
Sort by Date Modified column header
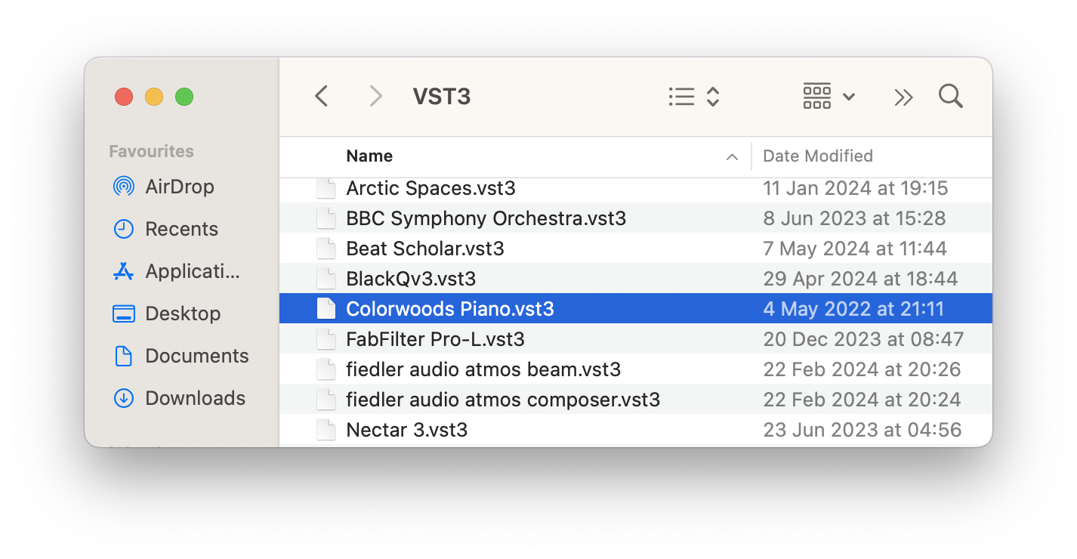818,156
